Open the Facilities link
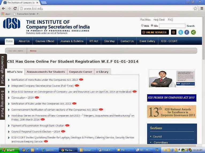This screenshot has height=153, width=205. (x=145, y=20)
